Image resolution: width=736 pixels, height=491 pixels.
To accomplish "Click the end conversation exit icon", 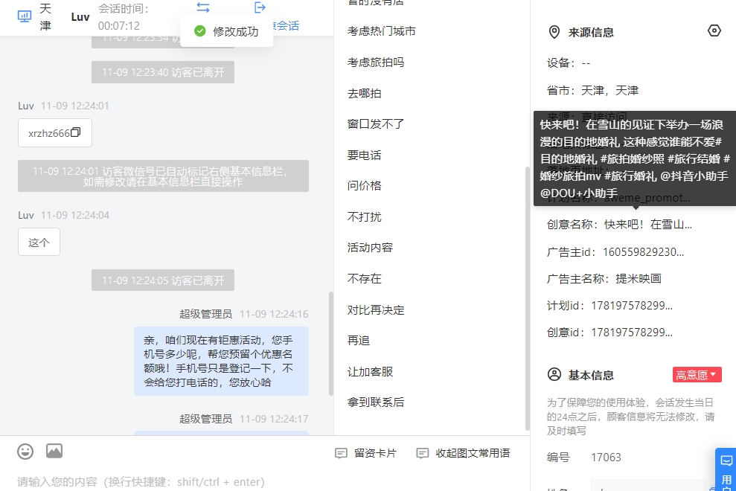I will tap(260, 7).
